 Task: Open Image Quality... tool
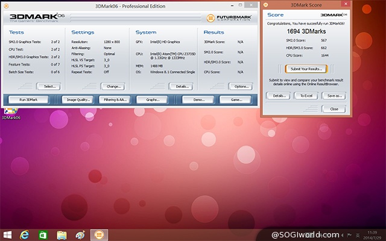coord(77,99)
